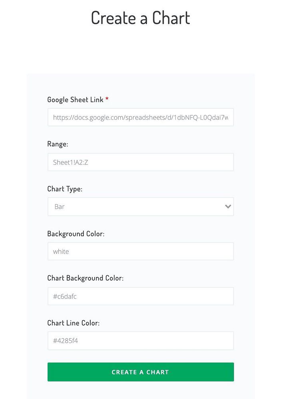
Task: Click the 'Create a Chart' page heading
Action: (140, 18)
